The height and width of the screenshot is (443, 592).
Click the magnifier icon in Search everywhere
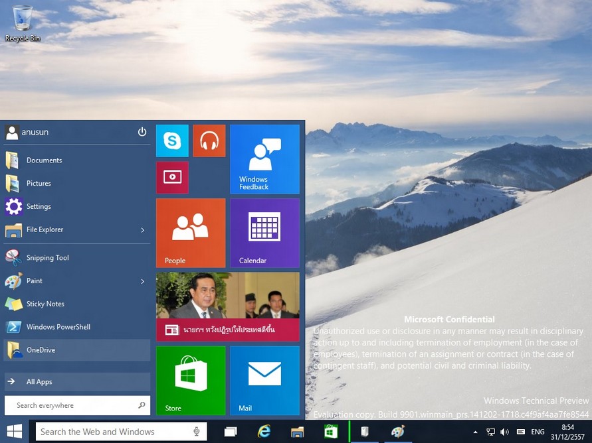[x=142, y=405]
